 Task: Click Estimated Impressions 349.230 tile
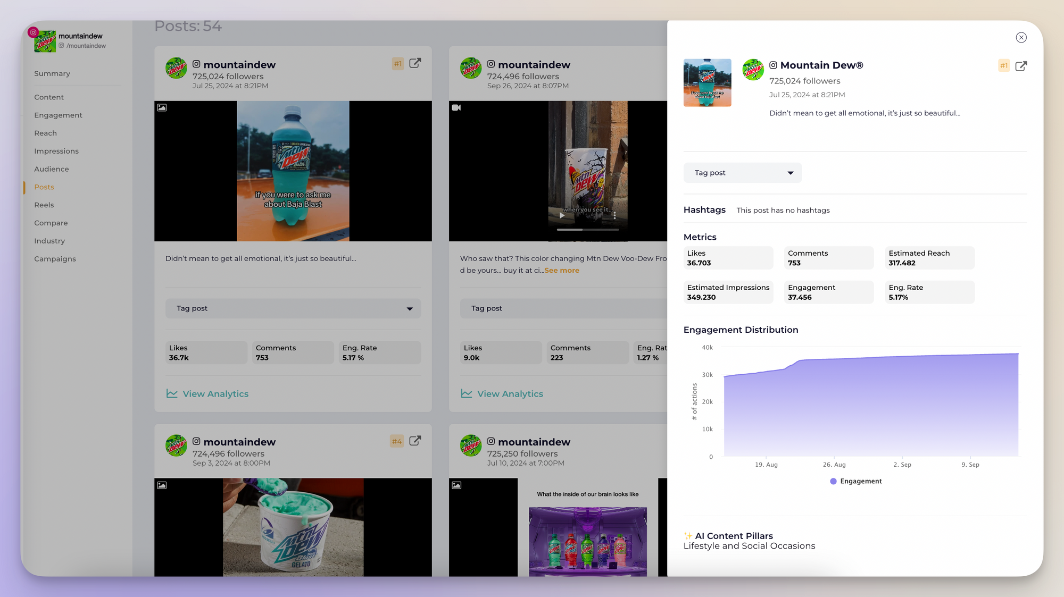point(728,292)
